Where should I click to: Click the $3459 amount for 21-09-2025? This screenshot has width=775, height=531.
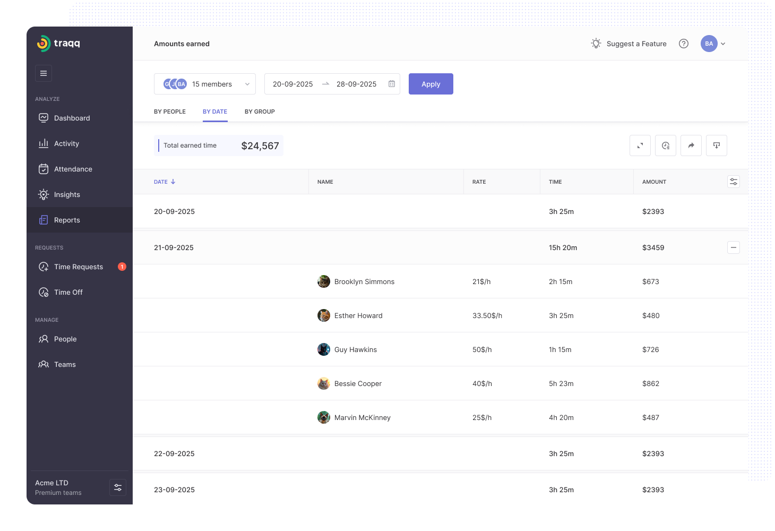pos(653,247)
